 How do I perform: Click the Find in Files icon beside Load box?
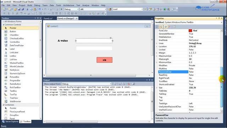tap(110, 9)
